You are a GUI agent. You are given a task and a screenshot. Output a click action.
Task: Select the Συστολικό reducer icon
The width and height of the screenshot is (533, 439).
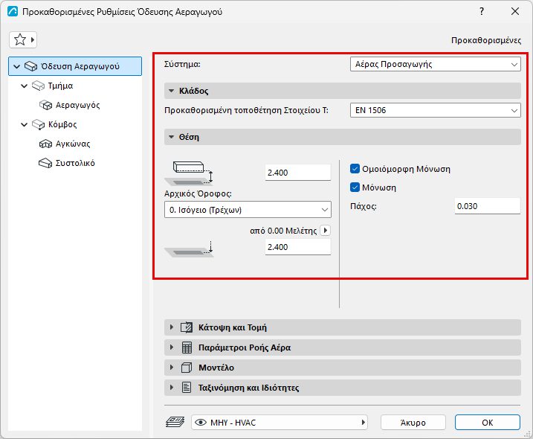click(45, 164)
